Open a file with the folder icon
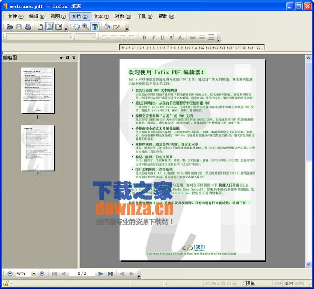Image resolution: width=314 pixels, height=289 pixels. pos(9,27)
